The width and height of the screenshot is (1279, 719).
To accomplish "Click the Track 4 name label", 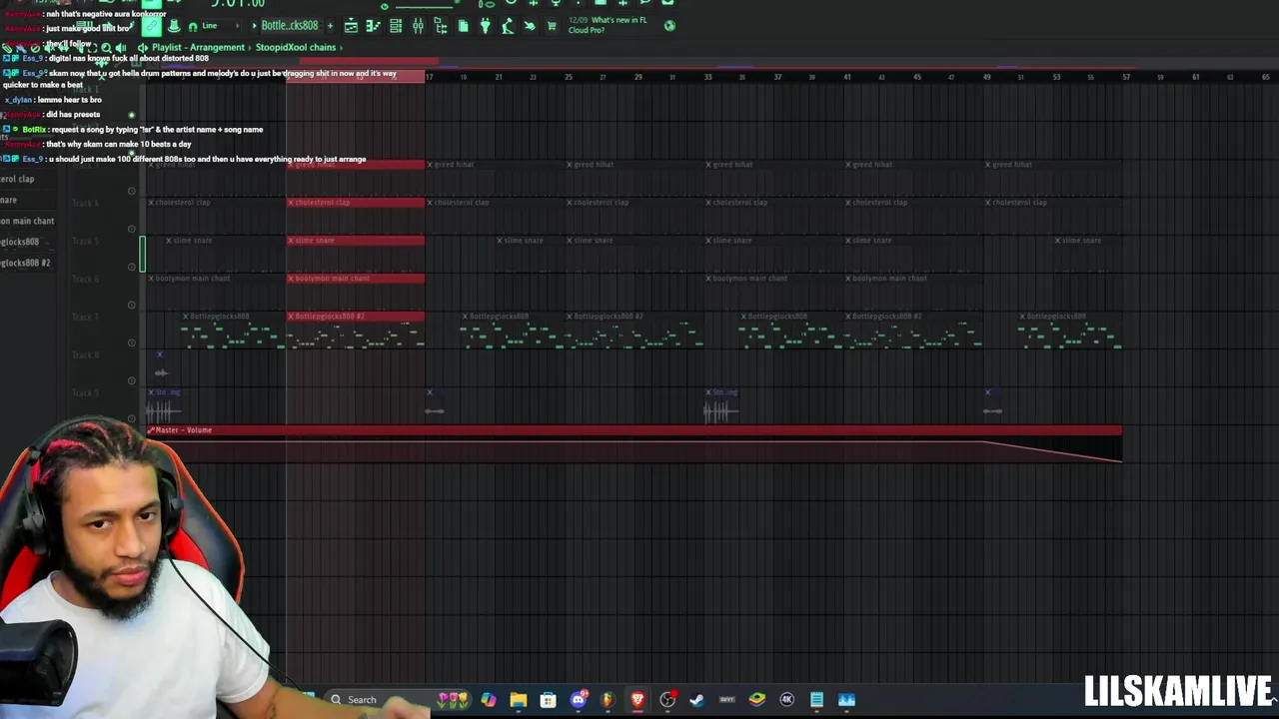I will (x=85, y=203).
